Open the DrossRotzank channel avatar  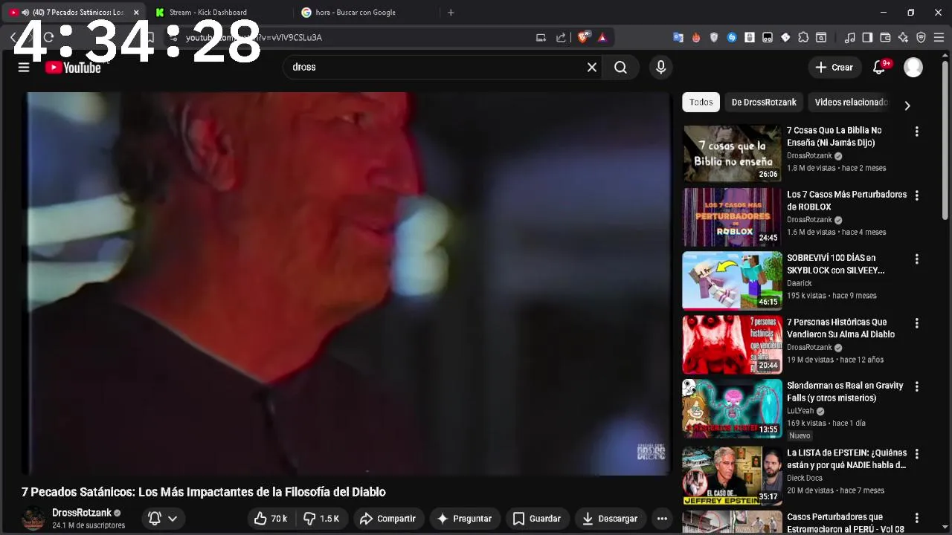click(33, 519)
